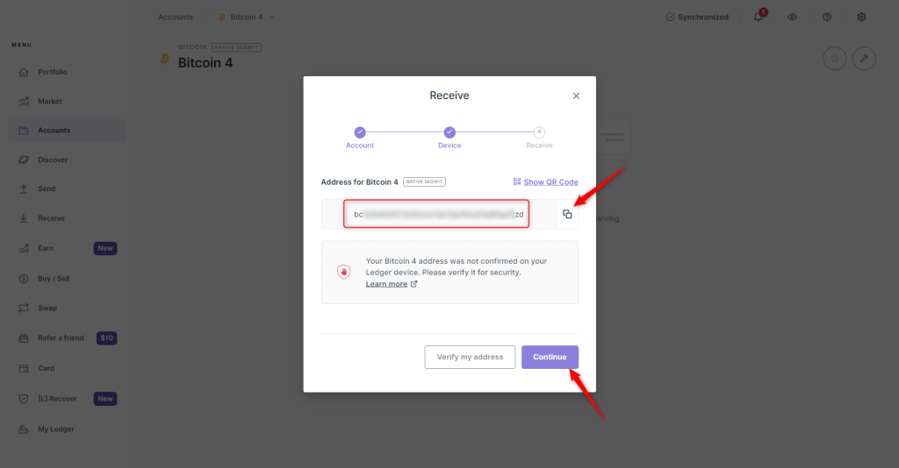
Task: Toggle balance visibility eye icon
Action: [792, 17]
